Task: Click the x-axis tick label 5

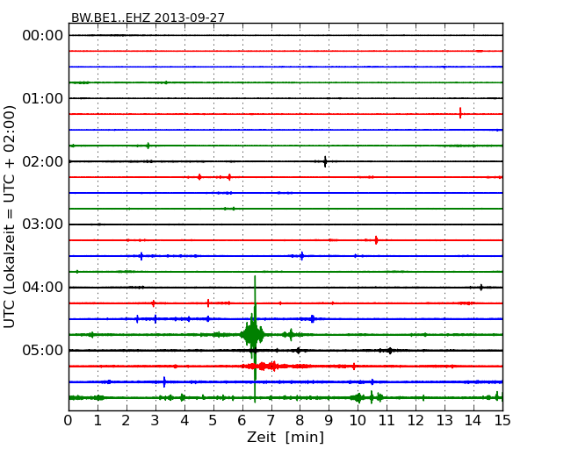Action: pos(213,421)
